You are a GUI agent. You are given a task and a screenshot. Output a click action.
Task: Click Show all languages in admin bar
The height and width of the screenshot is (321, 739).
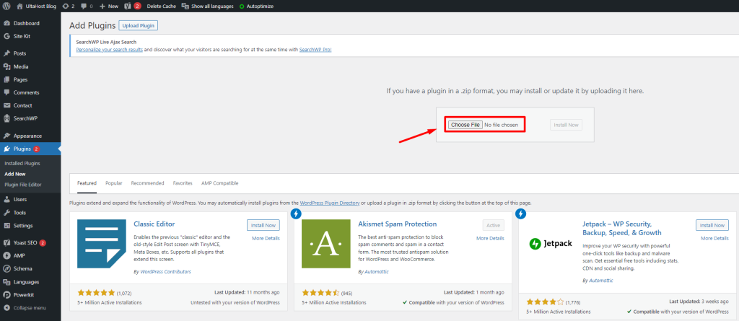coord(208,6)
